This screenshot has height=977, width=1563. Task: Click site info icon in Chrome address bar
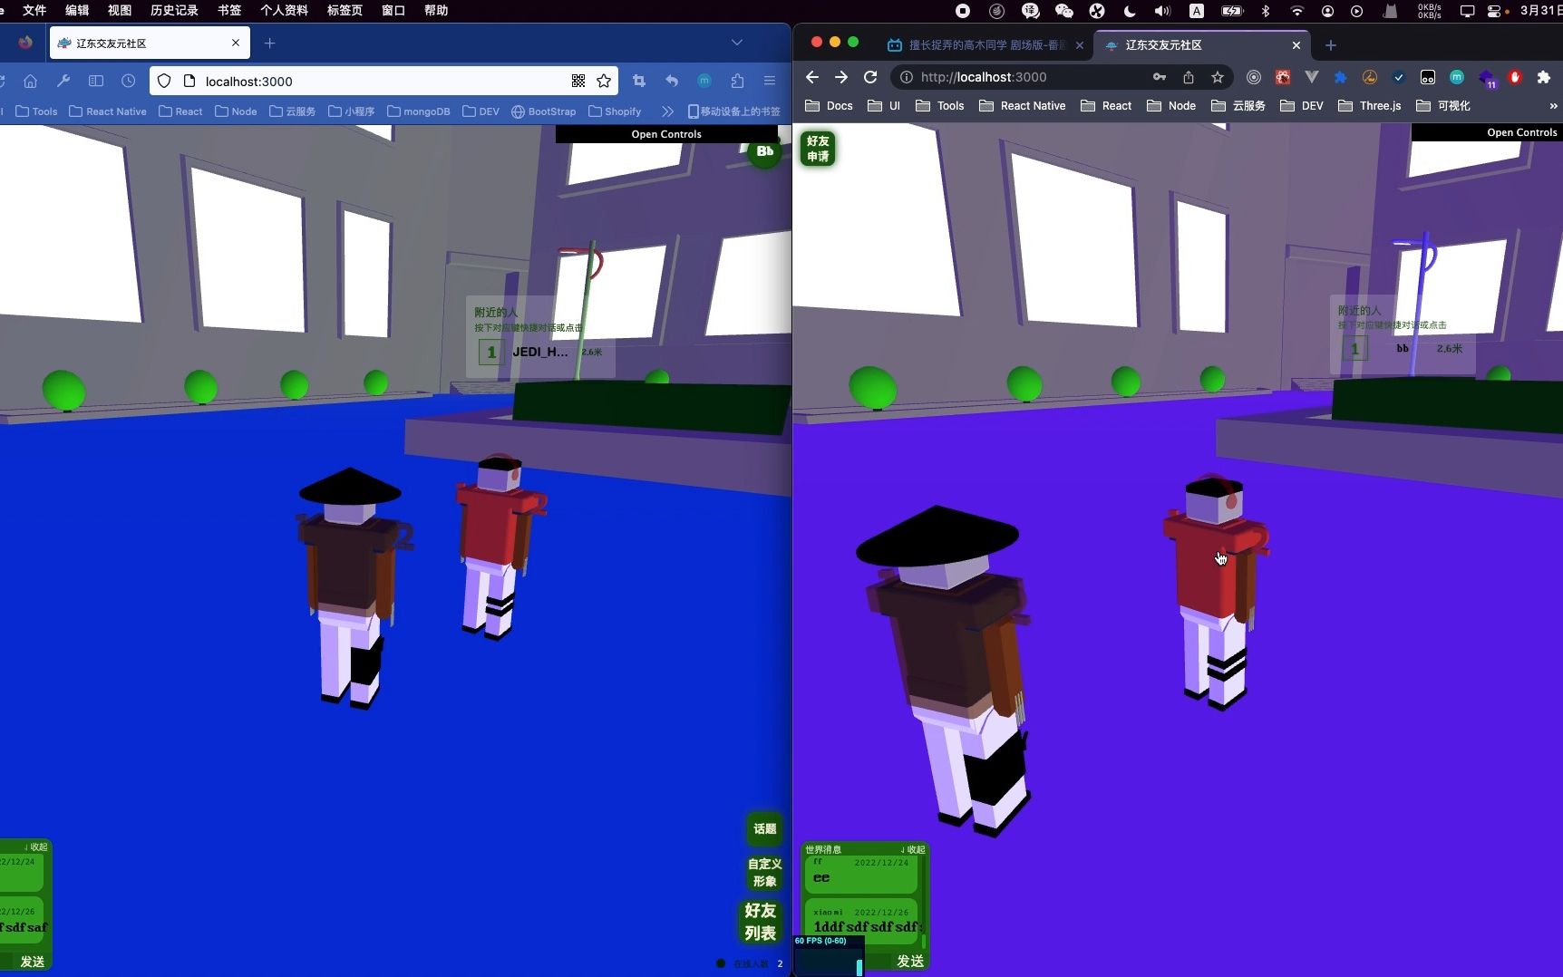point(906,77)
